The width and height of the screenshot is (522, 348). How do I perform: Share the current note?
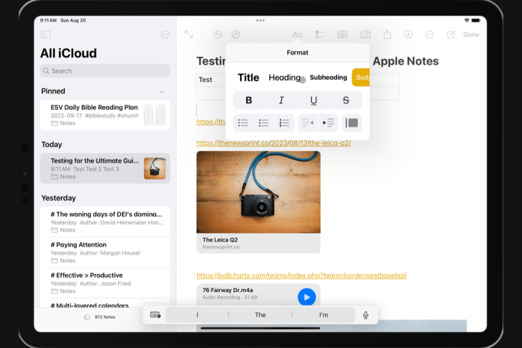(387, 34)
